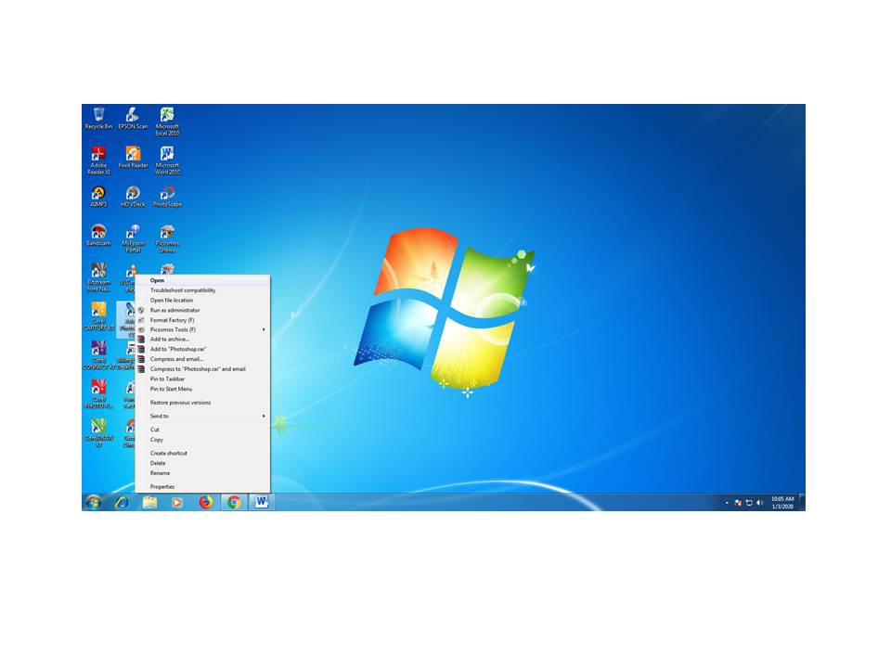This screenshot has width=891, height=668.
Task: Select the Bitstream Font Navigator shortcut
Action: coord(99,277)
